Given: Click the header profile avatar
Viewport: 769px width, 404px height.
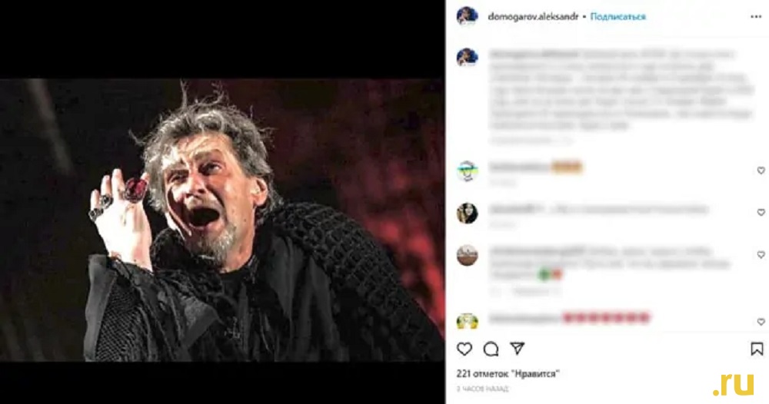Looking at the screenshot, I should pyautogui.click(x=467, y=16).
